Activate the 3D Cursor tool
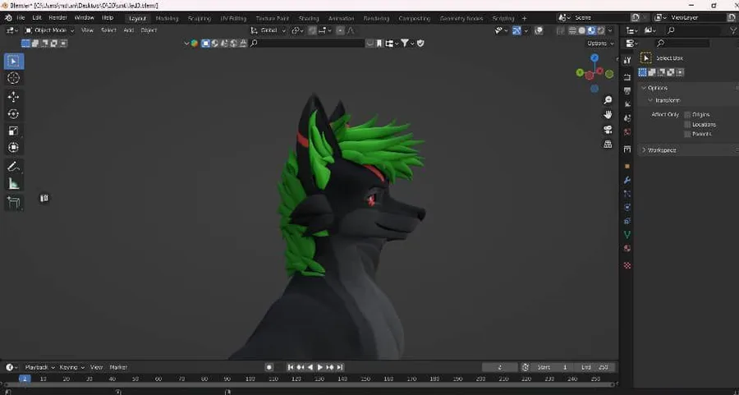739x395 pixels. [x=14, y=78]
